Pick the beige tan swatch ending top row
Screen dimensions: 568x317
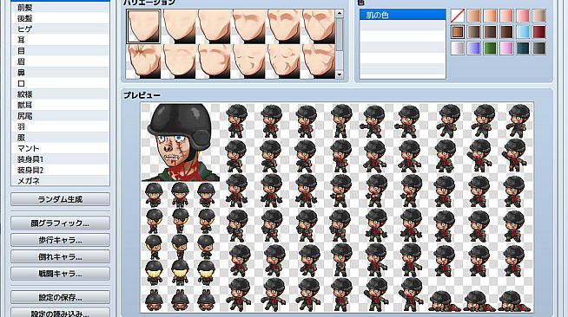pyautogui.click(x=539, y=16)
